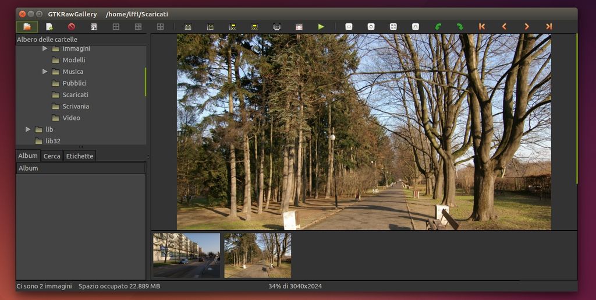
Task: Select the street with buildings thumbnail
Action: [186, 255]
